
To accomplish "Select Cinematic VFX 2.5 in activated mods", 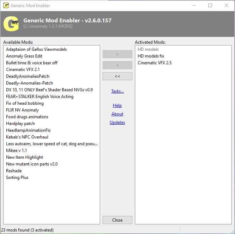I will [154, 63].
